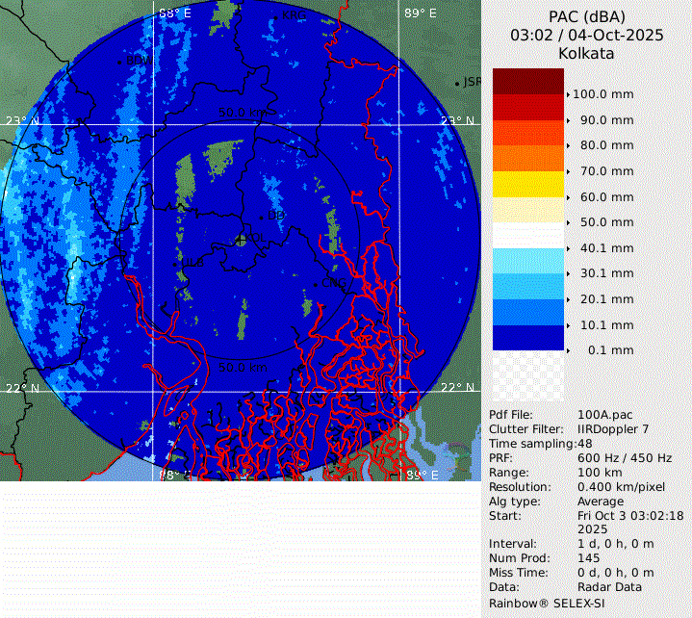Image resolution: width=692 pixels, height=618 pixels.
Task: Select the checkered transparent legend swatch
Action: 527,375
